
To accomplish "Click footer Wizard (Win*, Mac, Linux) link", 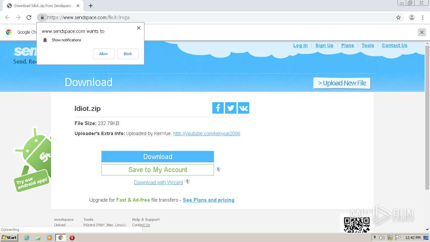I will 104,225.
